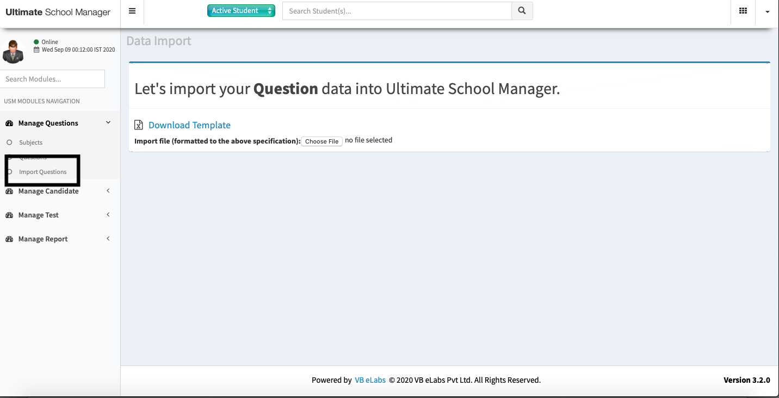779x398 pixels.
Task: Expand the Manage Candidate chevron
Action: tap(108, 191)
